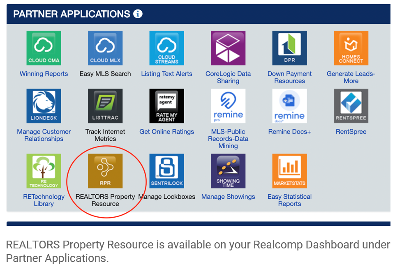This screenshot has height=278, width=395.
Task: Click the RentSpree app icon
Action: [x=351, y=106]
